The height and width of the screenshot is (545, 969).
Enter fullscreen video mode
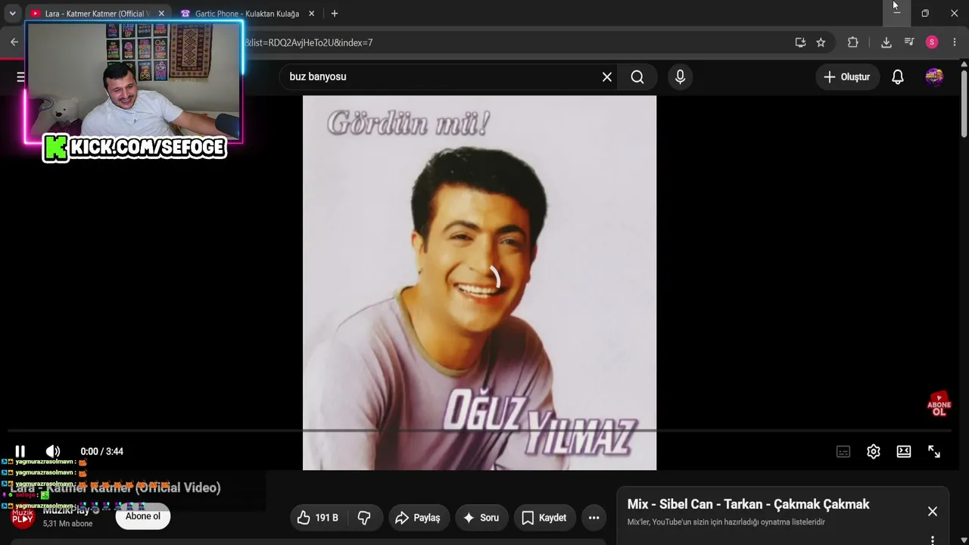pyautogui.click(x=934, y=451)
